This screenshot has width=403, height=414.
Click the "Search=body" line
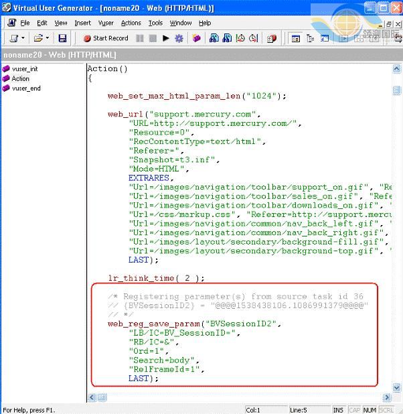pyautogui.click(x=164, y=360)
